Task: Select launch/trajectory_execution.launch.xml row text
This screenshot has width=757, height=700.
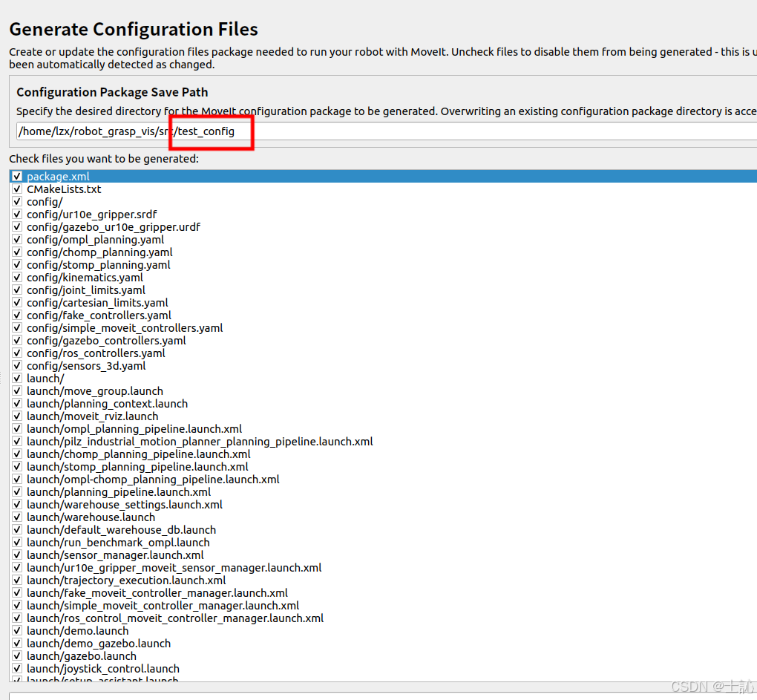Action: click(126, 580)
